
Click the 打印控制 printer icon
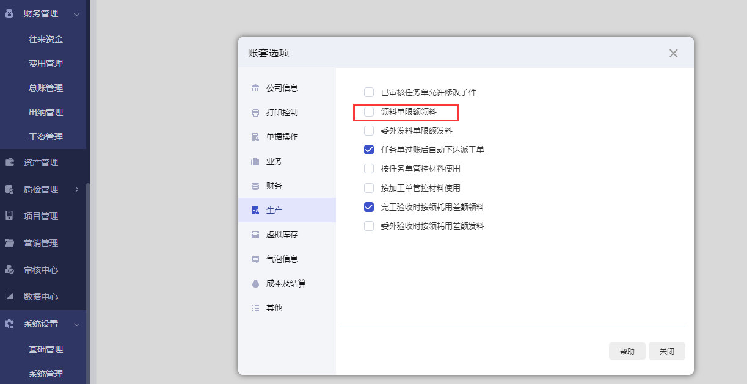tap(255, 112)
